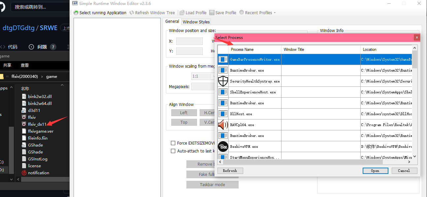This screenshot has width=427, height=197.
Task: Open the 1:1 window scaling combo box
Action: 203,76
